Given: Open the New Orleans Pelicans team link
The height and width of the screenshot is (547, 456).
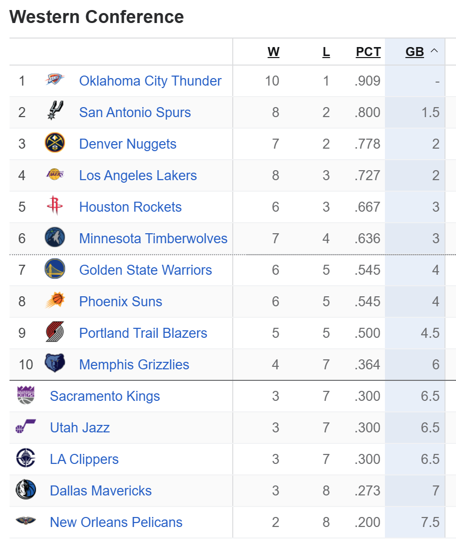Looking at the screenshot, I should tap(116, 522).
